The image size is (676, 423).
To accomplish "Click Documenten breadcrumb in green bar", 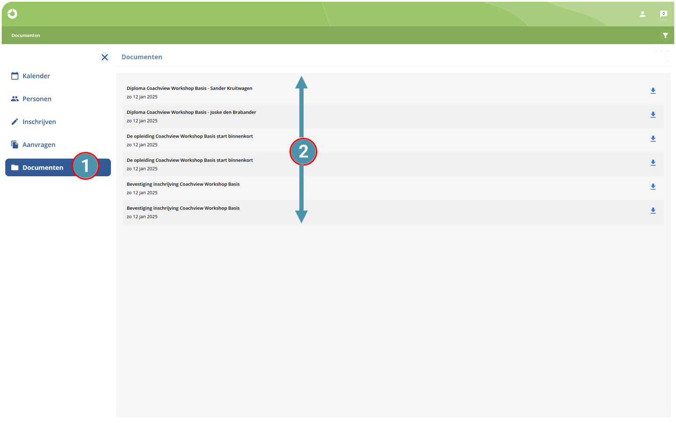I will (25, 35).
